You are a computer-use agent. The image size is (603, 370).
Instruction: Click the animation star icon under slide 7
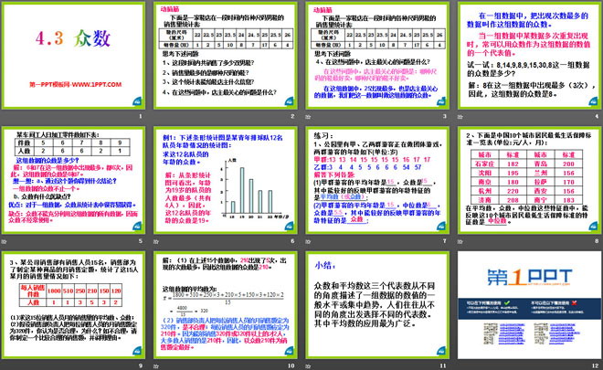308,241
